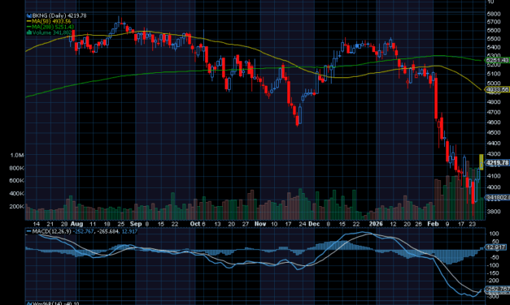This screenshot has height=305, width=510.
Task: Click the green 5251.43 MA(200) price tag
Action: click(x=497, y=60)
